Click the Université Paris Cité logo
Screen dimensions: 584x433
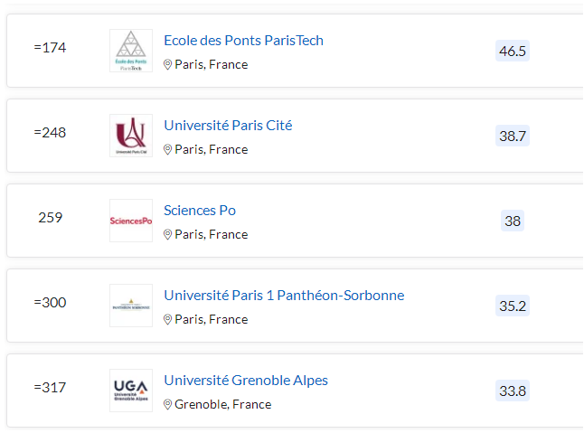tap(131, 136)
